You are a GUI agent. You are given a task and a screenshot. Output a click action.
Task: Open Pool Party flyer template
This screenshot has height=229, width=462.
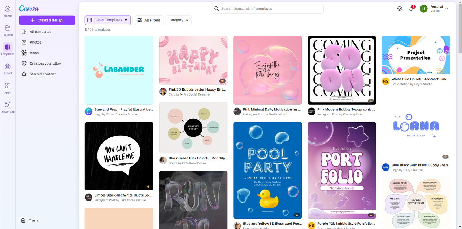(x=267, y=170)
